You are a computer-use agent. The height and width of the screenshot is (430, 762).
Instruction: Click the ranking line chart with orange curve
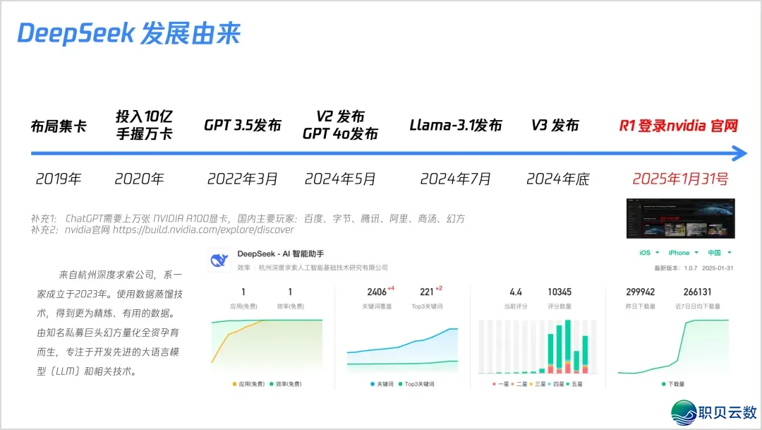(267, 347)
